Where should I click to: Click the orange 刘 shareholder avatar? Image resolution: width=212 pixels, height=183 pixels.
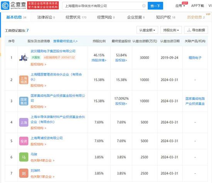click(24, 173)
